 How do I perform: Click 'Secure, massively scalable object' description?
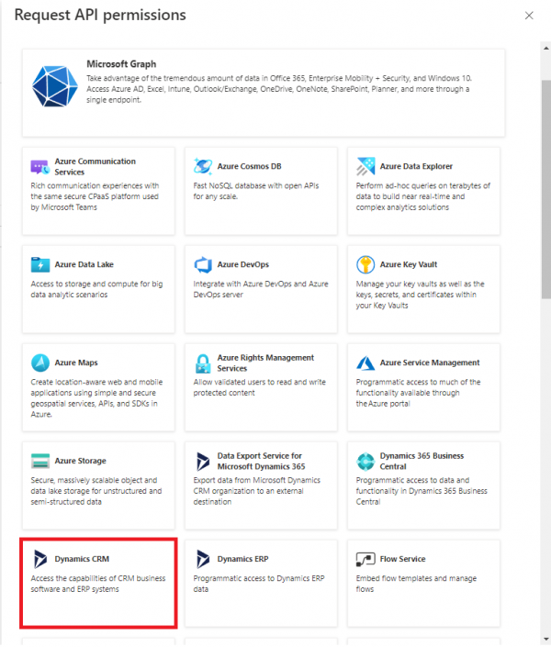[96, 491]
